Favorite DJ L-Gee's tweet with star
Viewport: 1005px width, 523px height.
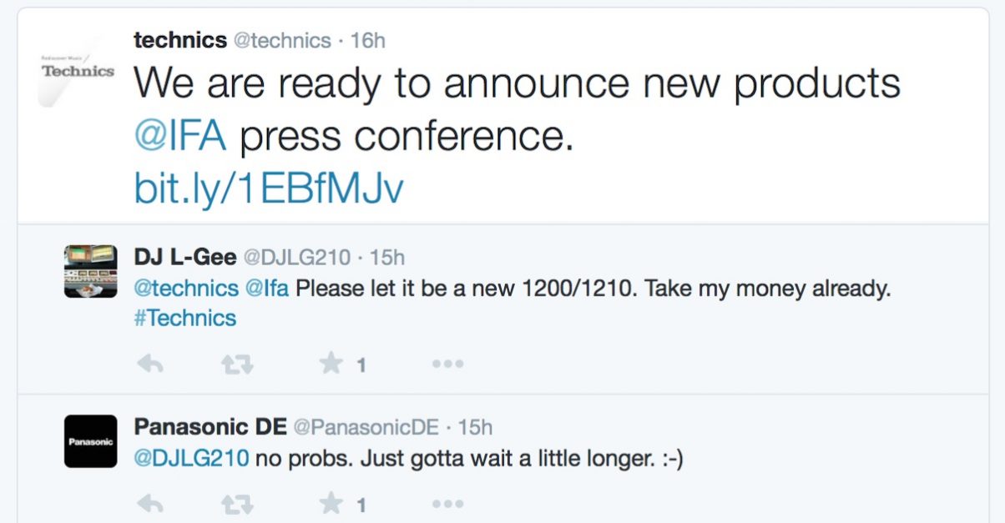point(331,363)
